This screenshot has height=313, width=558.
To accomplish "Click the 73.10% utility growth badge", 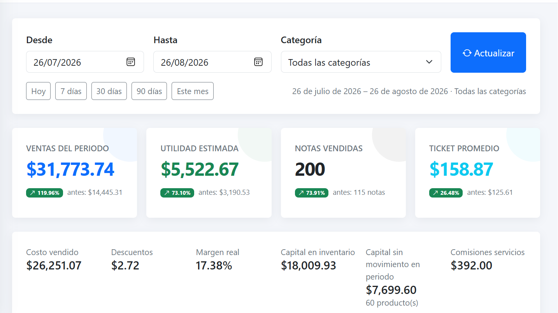I will tap(177, 193).
